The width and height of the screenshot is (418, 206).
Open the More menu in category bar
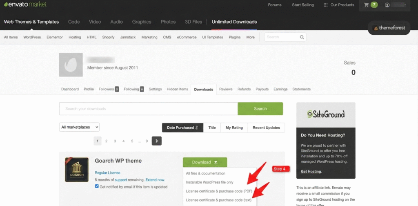tap(250, 37)
